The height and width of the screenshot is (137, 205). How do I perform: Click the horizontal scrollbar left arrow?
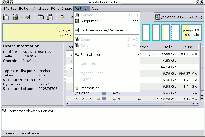point(67,104)
